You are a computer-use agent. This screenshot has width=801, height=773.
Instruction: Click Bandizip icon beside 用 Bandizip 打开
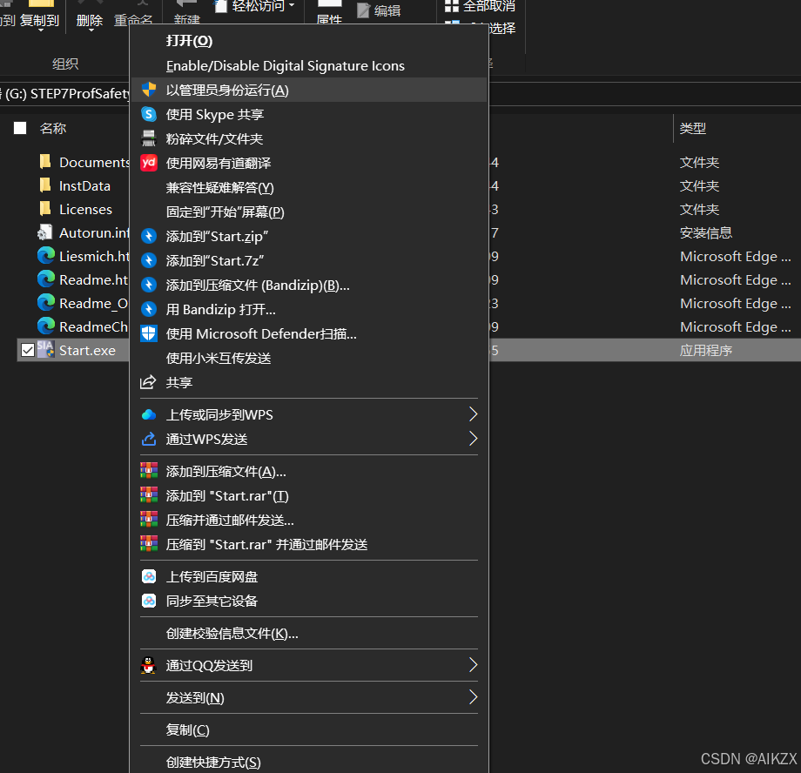pos(149,309)
